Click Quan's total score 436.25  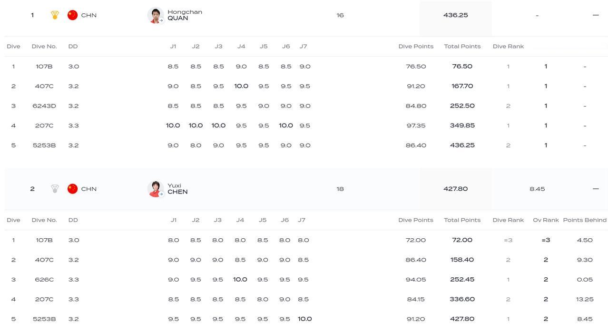tap(455, 15)
